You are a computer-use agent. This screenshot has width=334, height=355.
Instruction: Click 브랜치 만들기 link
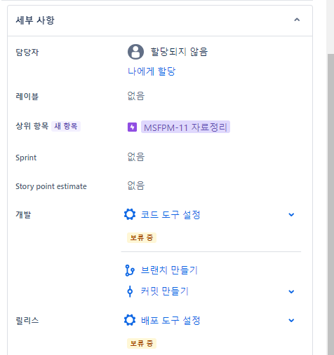coord(169,270)
